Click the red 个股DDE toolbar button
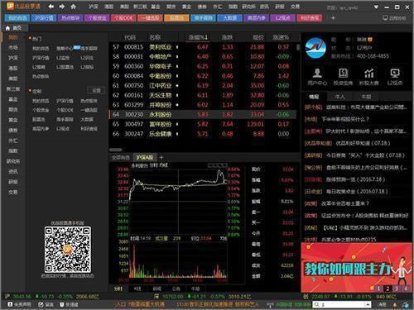 pyautogui.click(x=123, y=18)
